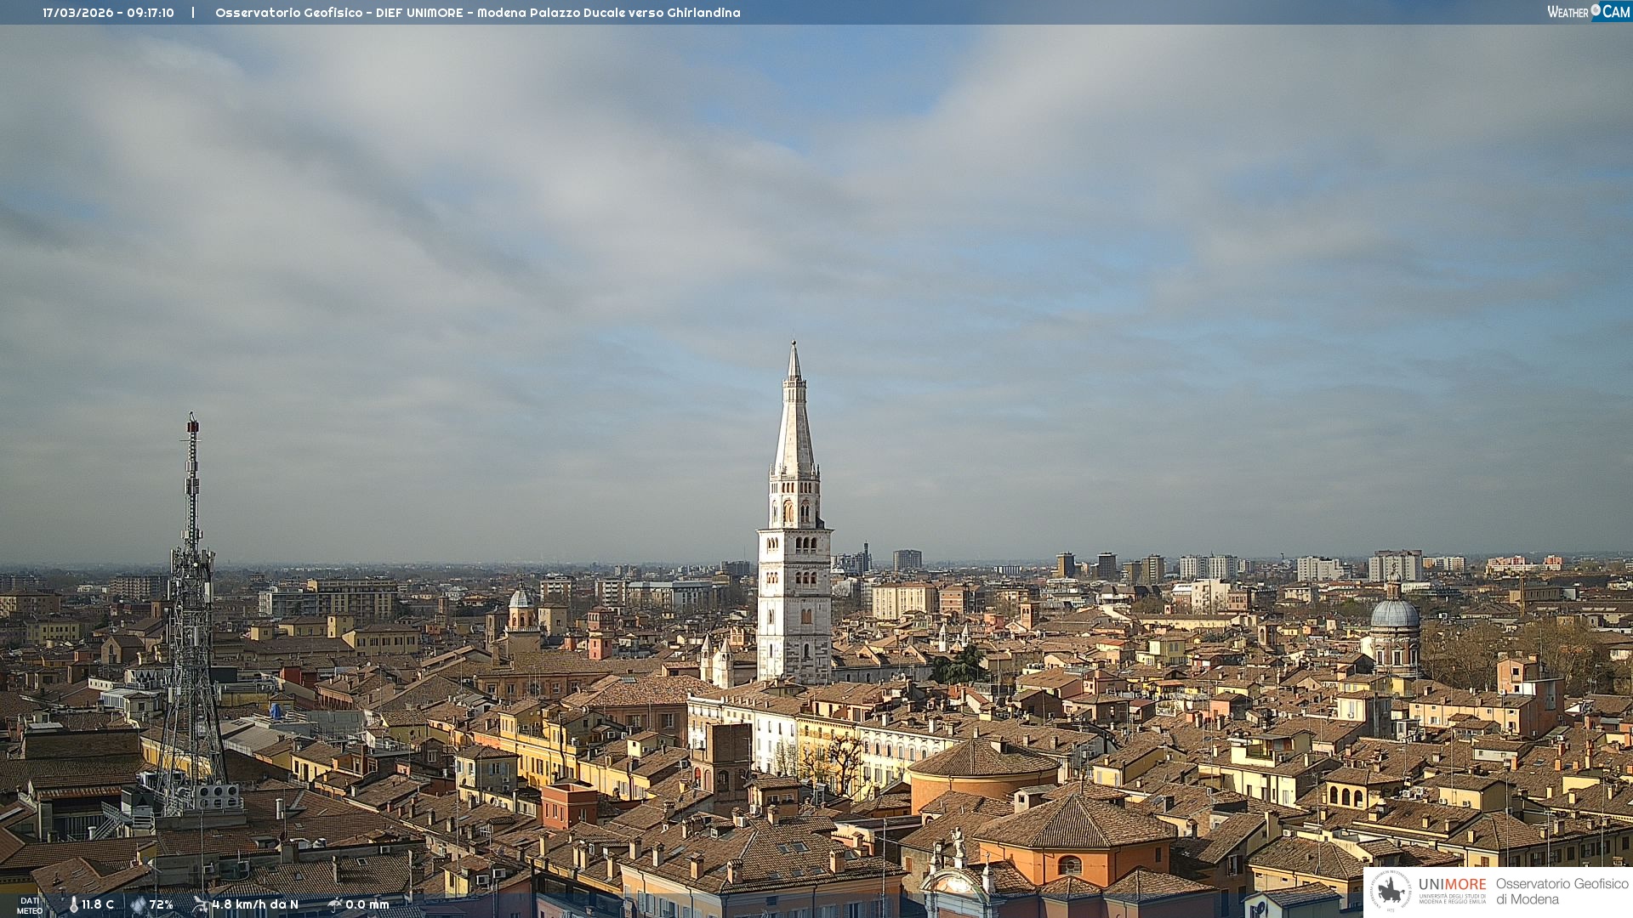This screenshot has height=918, width=1633.
Task: Click the WeatherCam logo
Action: pos(1588,12)
